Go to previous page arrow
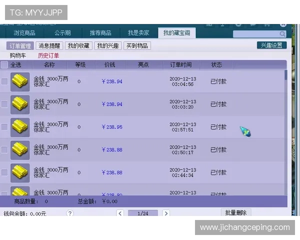Viewport: 300px width, 240px height. tap(120, 213)
